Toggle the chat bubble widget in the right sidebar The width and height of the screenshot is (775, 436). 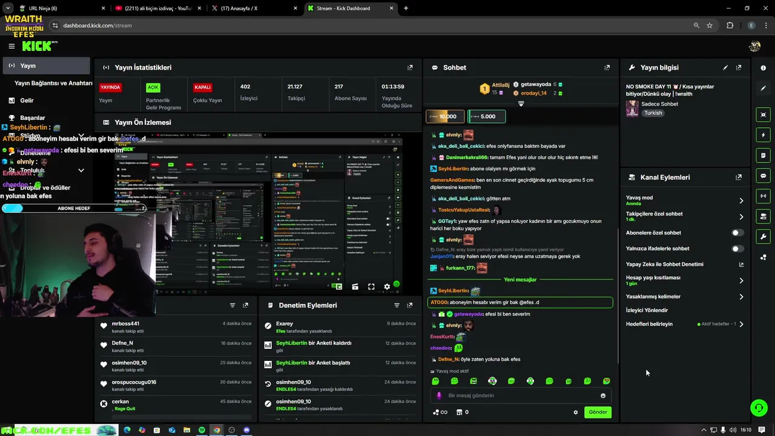coord(763,176)
